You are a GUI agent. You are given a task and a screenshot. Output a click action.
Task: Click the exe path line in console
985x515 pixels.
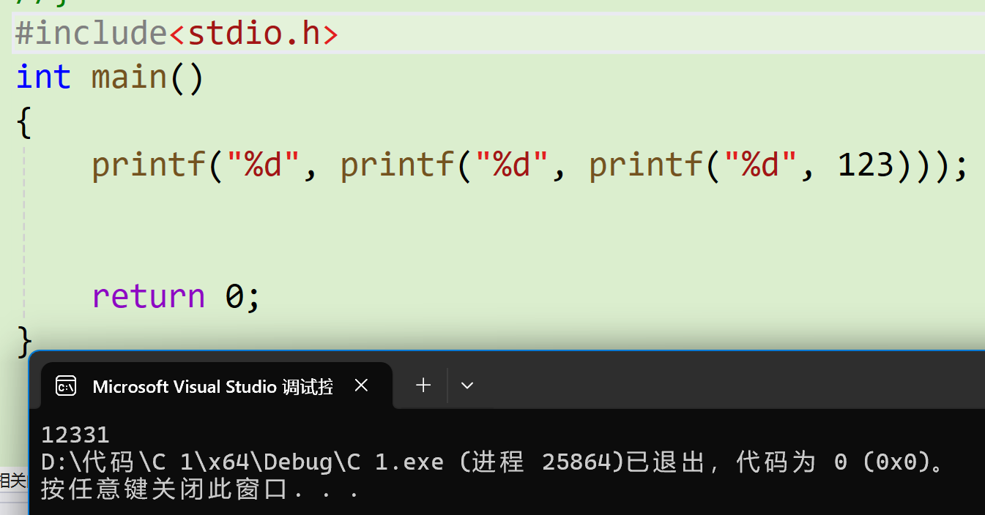[494, 462]
